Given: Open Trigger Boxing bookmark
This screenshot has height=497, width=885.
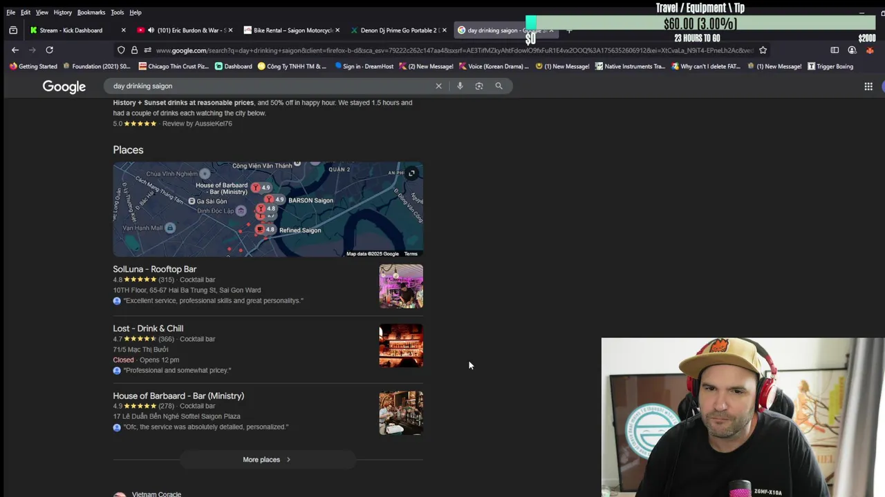Looking at the screenshot, I should coord(831,66).
